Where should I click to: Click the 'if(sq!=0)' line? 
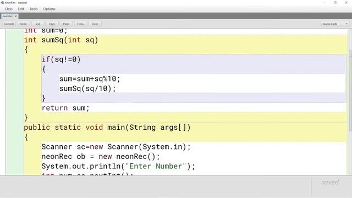coord(61,59)
